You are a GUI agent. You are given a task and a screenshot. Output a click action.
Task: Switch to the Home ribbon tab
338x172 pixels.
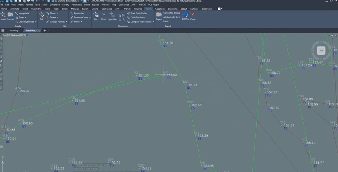click(4, 9)
